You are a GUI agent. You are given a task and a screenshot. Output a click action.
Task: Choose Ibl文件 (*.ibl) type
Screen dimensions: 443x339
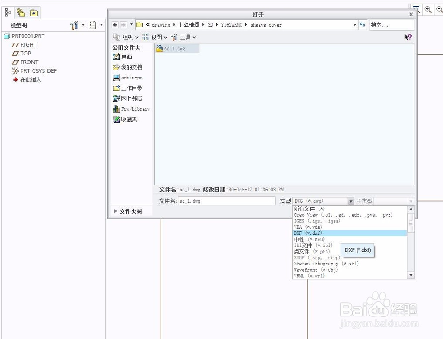pyautogui.click(x=350, y=245)
